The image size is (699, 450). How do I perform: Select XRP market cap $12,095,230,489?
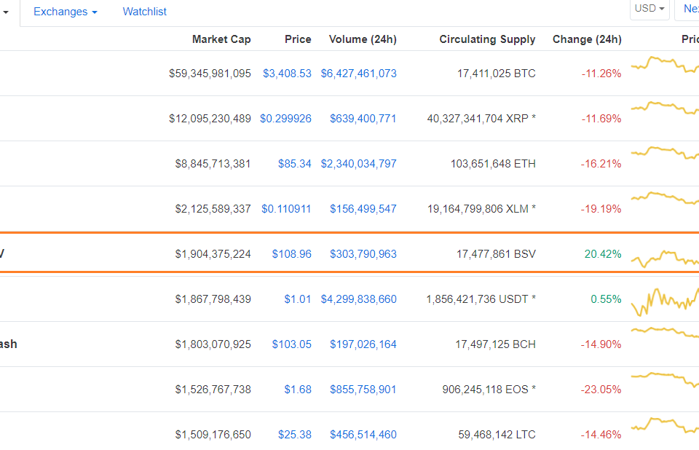click(x=210, y=119)
